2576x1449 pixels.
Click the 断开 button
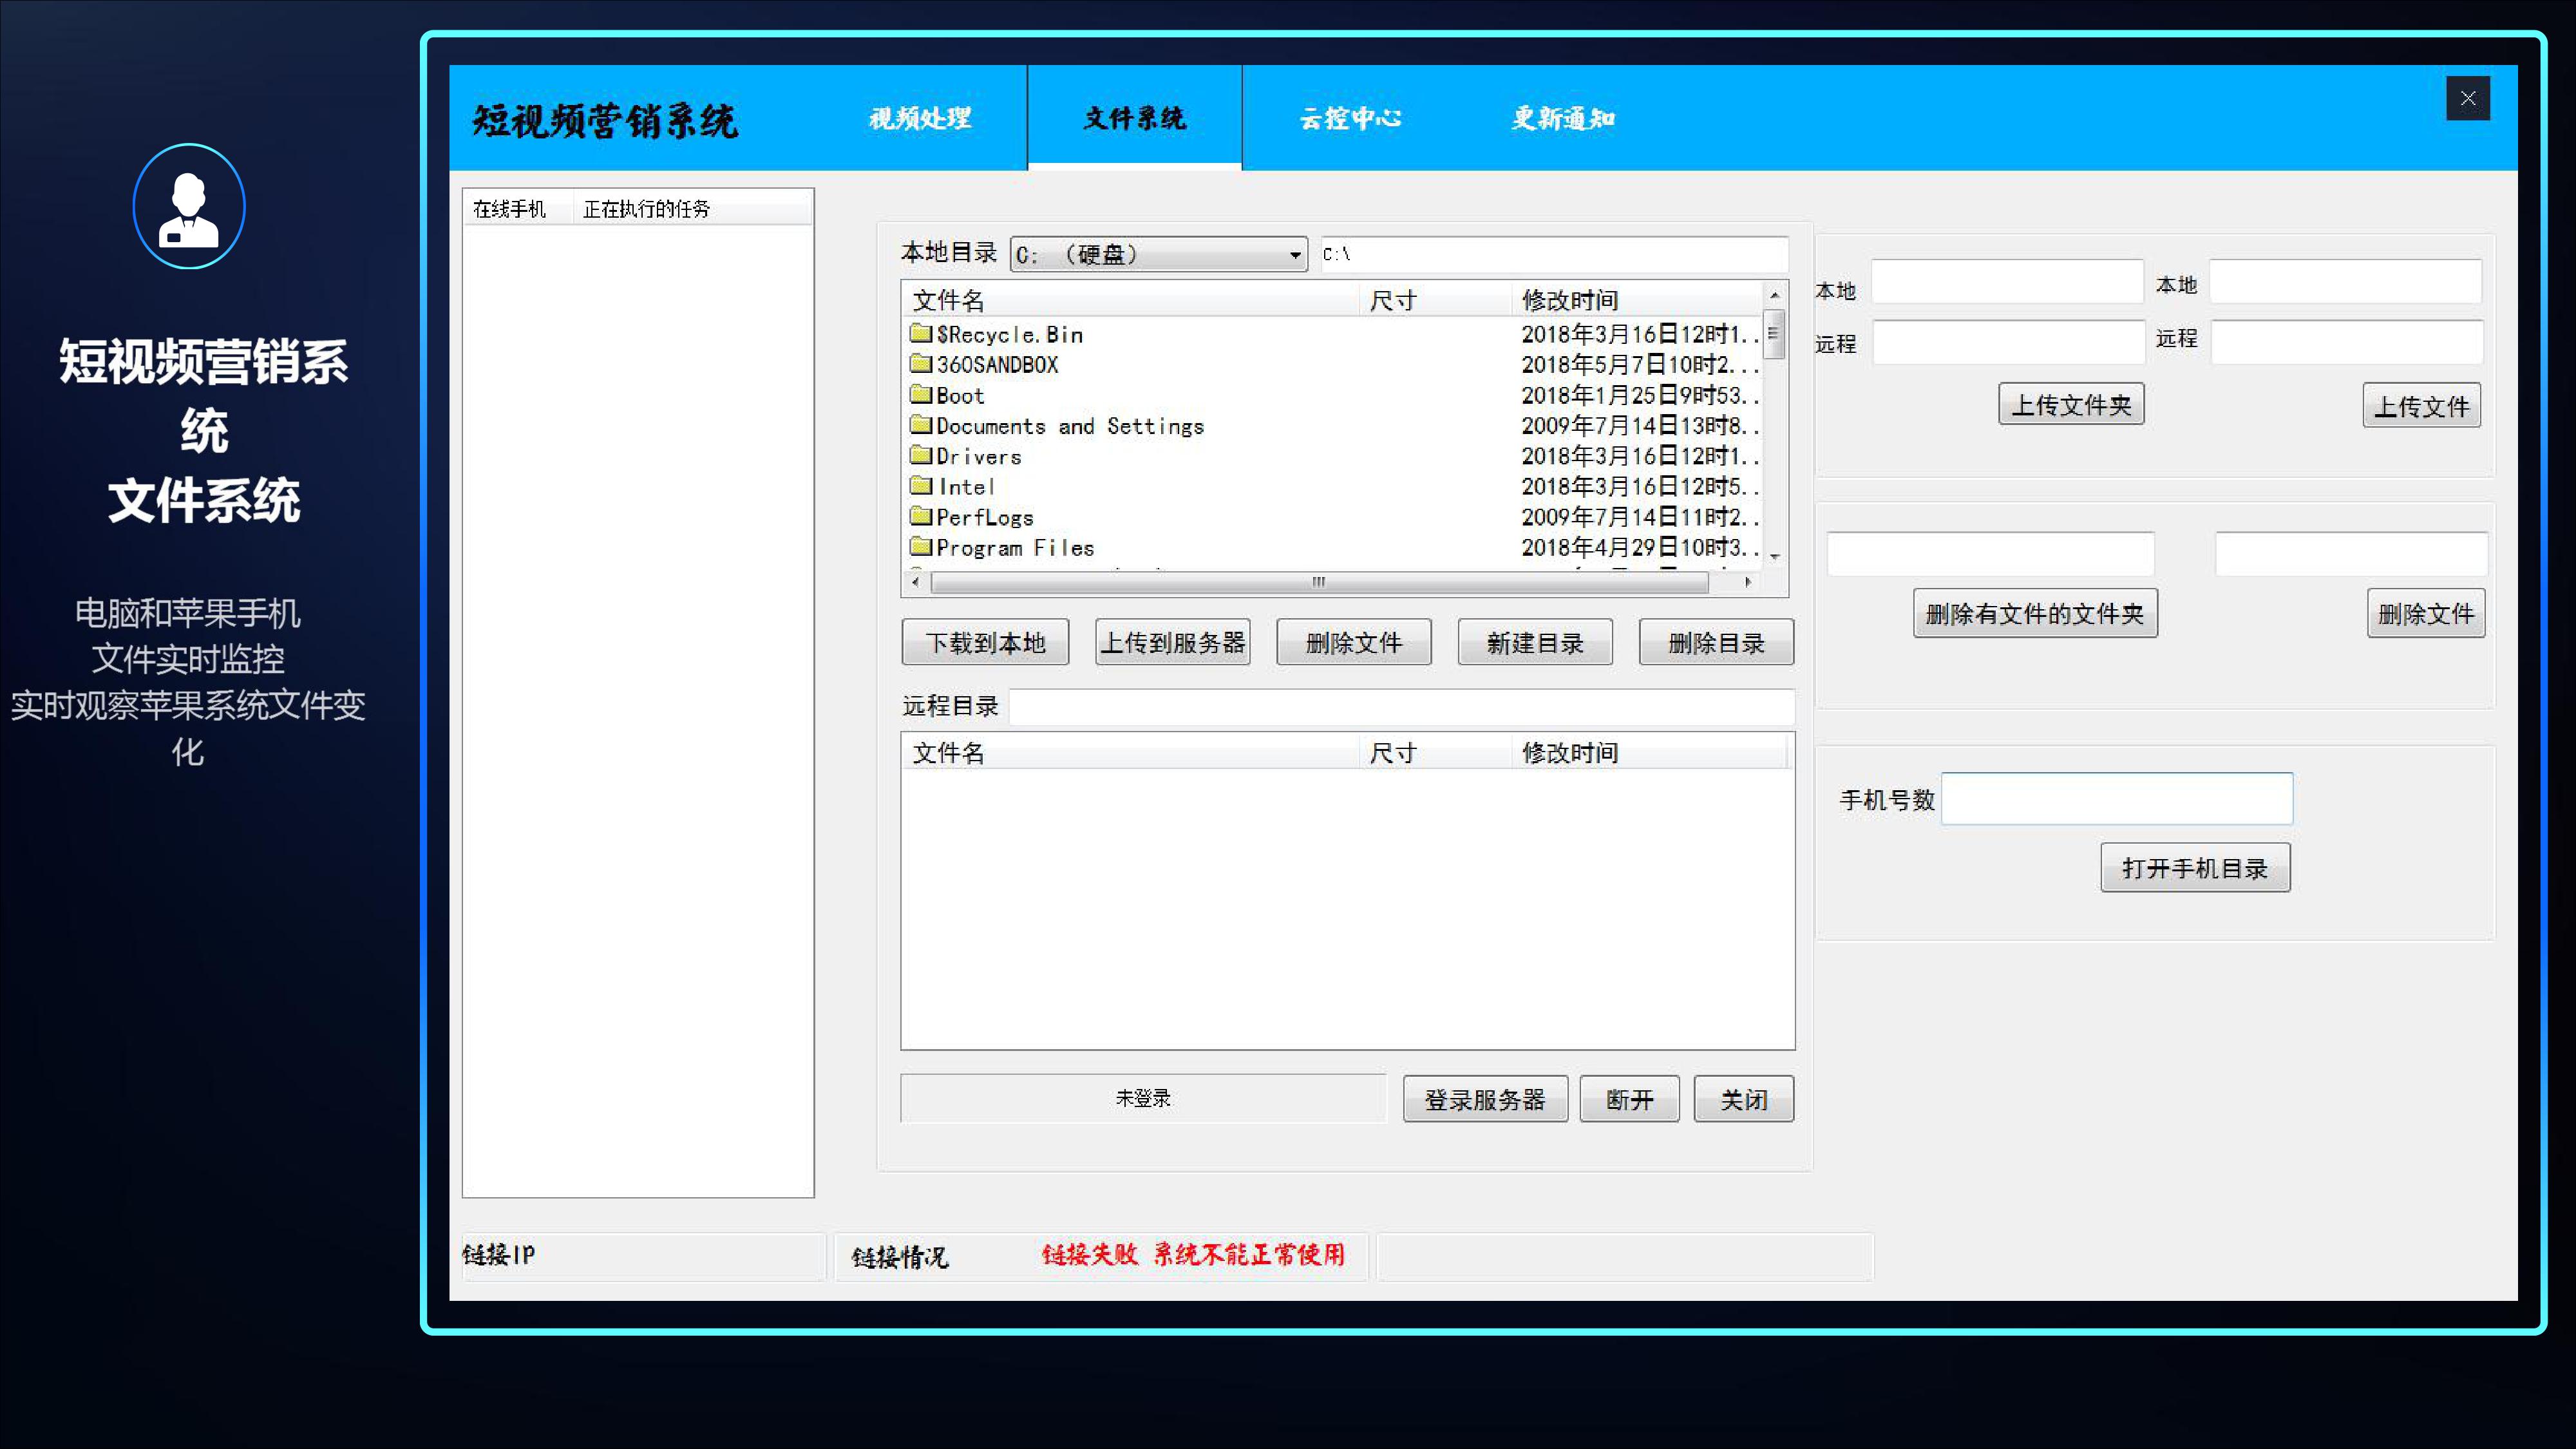pos(1629,1099)
